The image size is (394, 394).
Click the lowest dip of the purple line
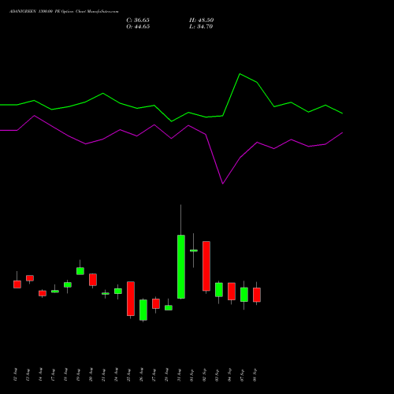223,184
